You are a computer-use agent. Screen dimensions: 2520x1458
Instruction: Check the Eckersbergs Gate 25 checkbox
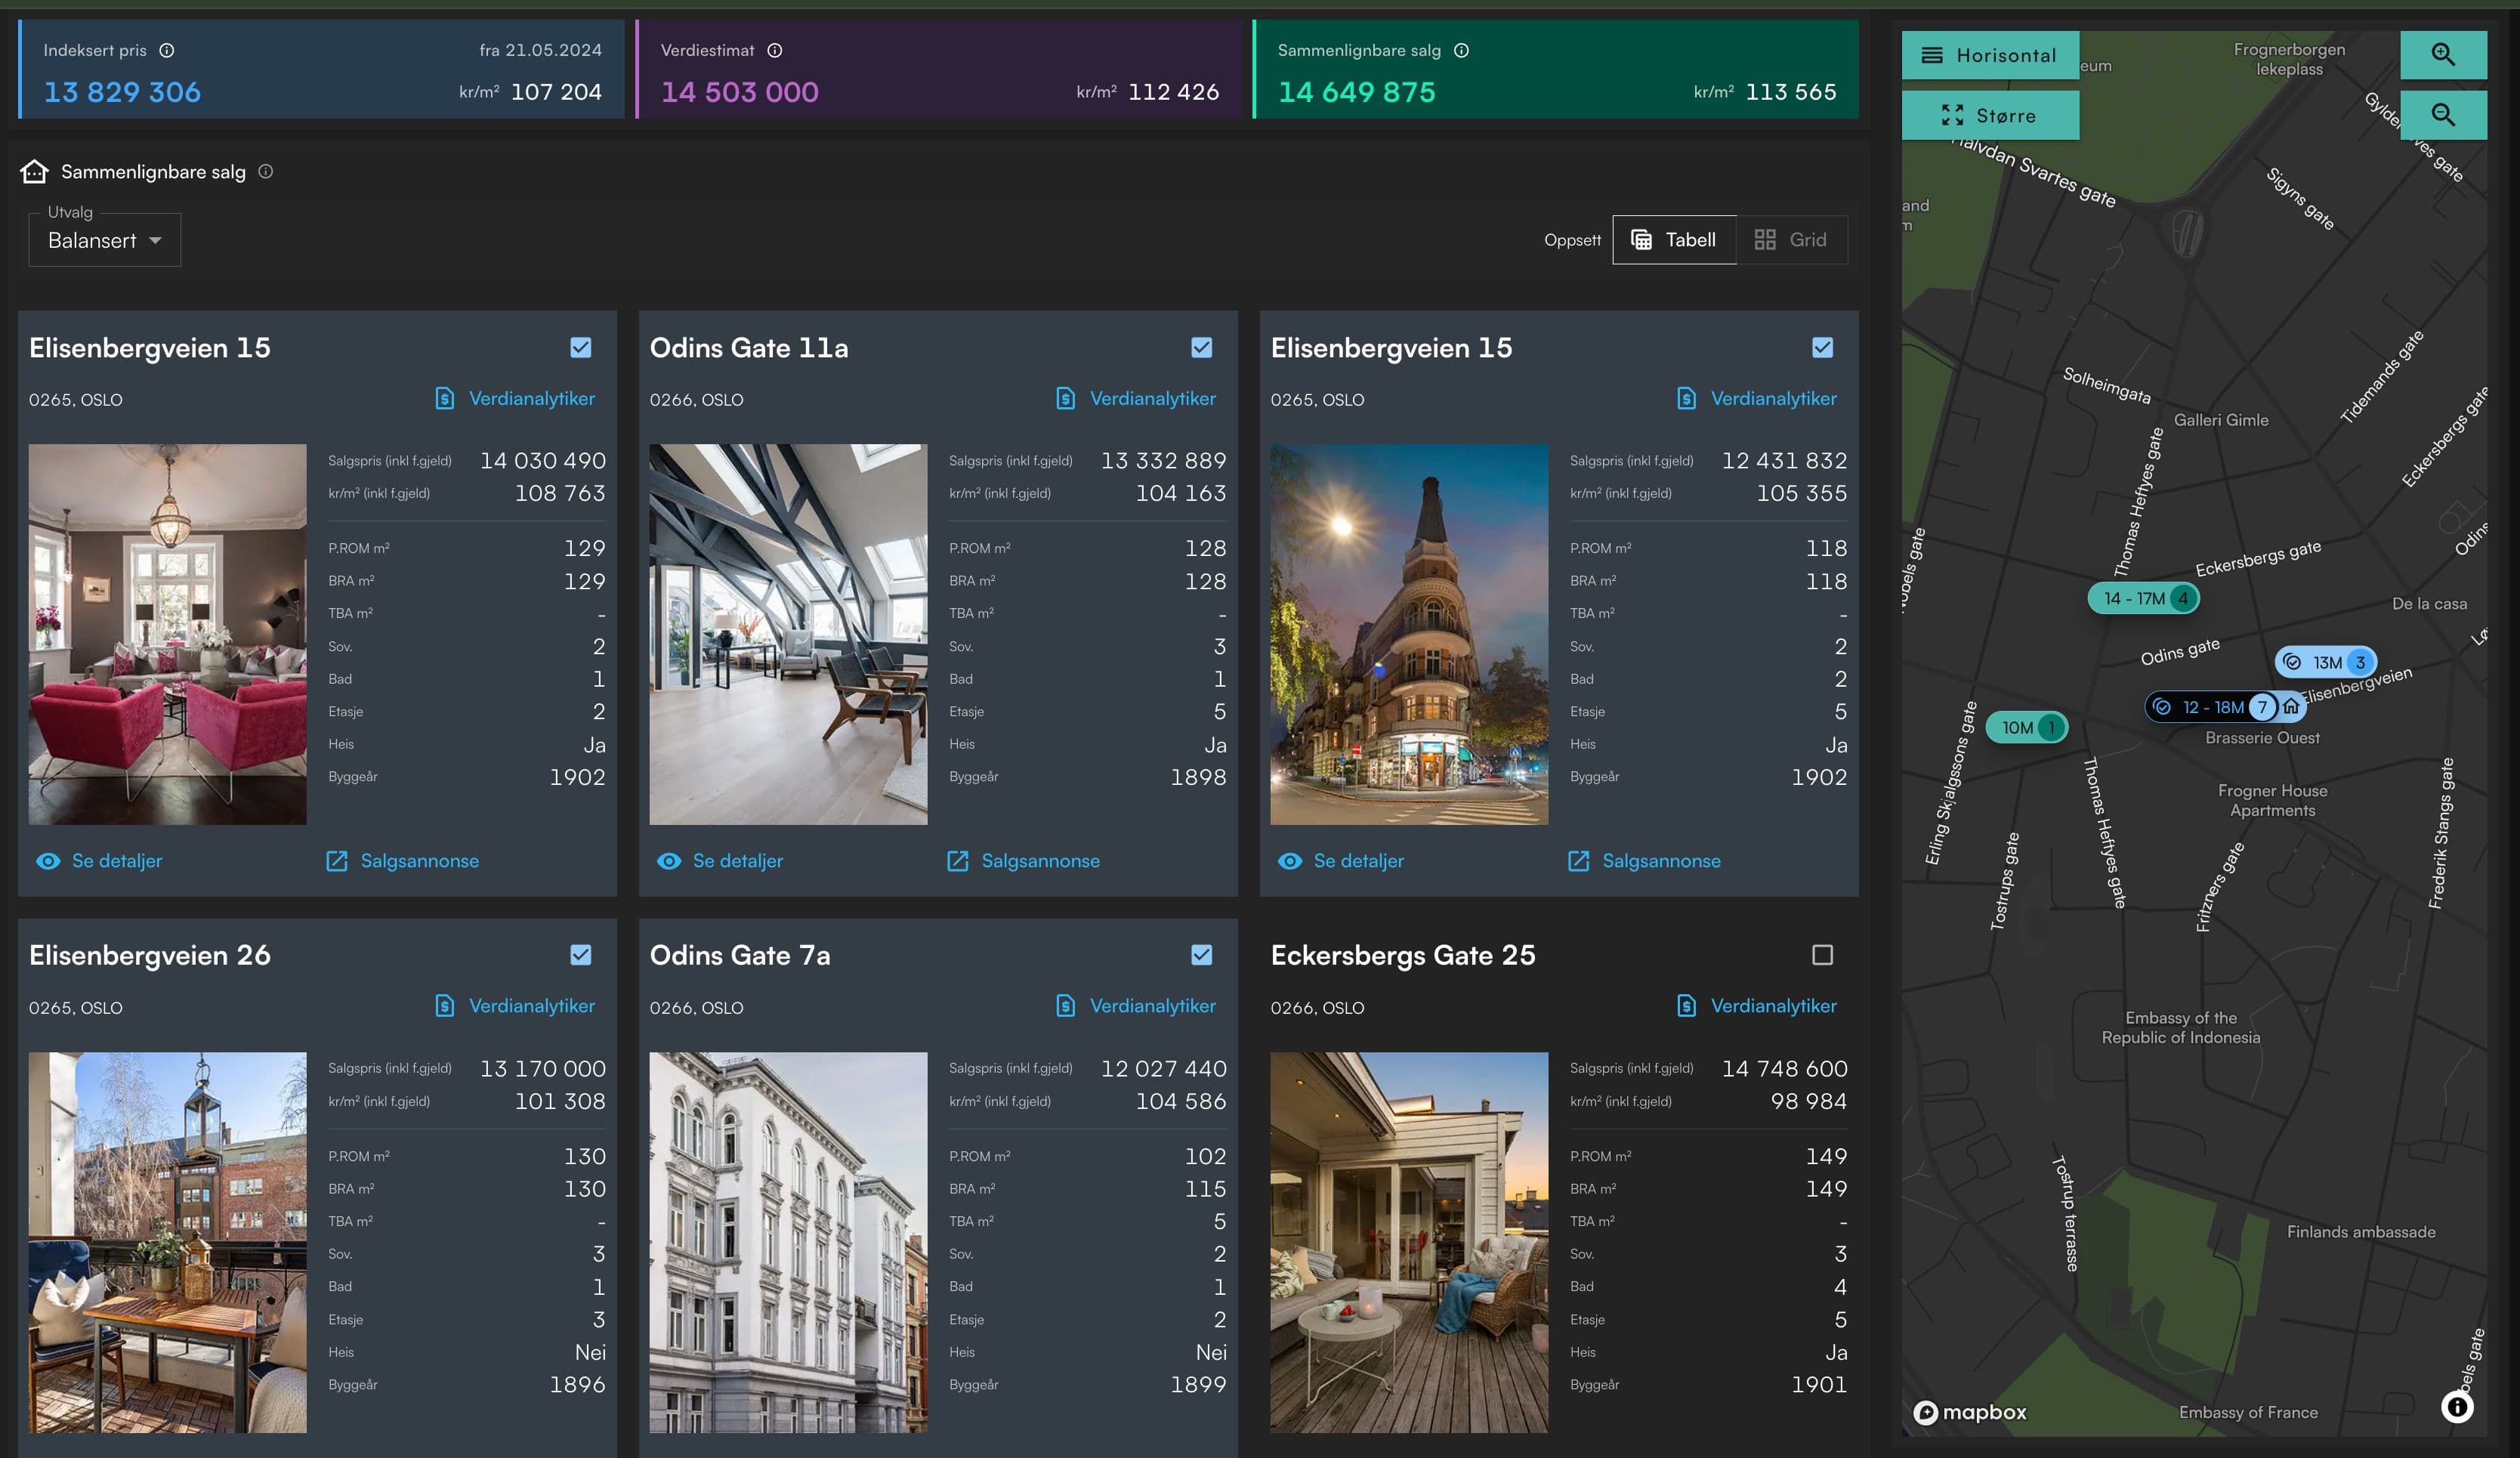click(1822, 955)
